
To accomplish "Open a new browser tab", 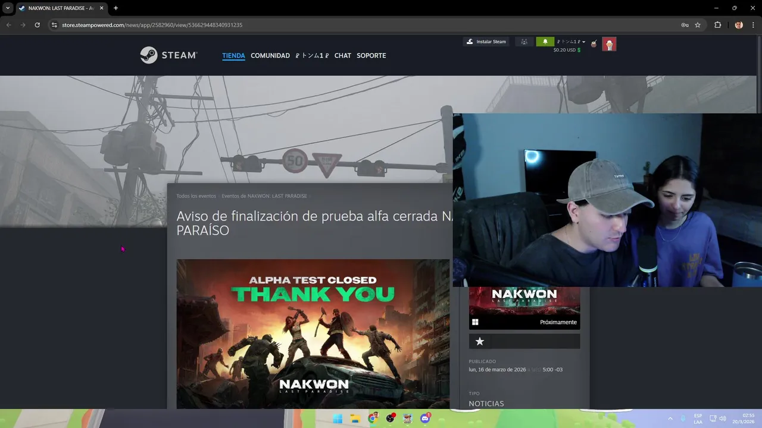I will point(115,8).
